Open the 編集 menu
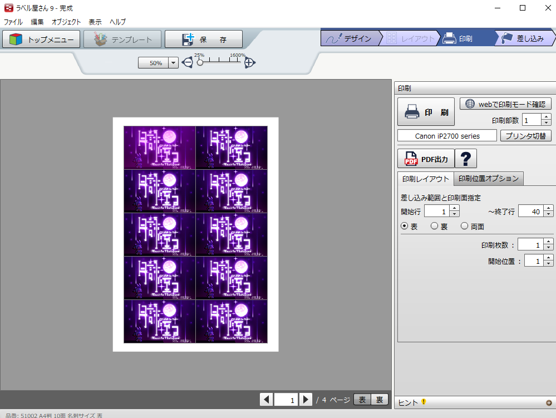Screen dimensions: 556x418 click(37, 22)
